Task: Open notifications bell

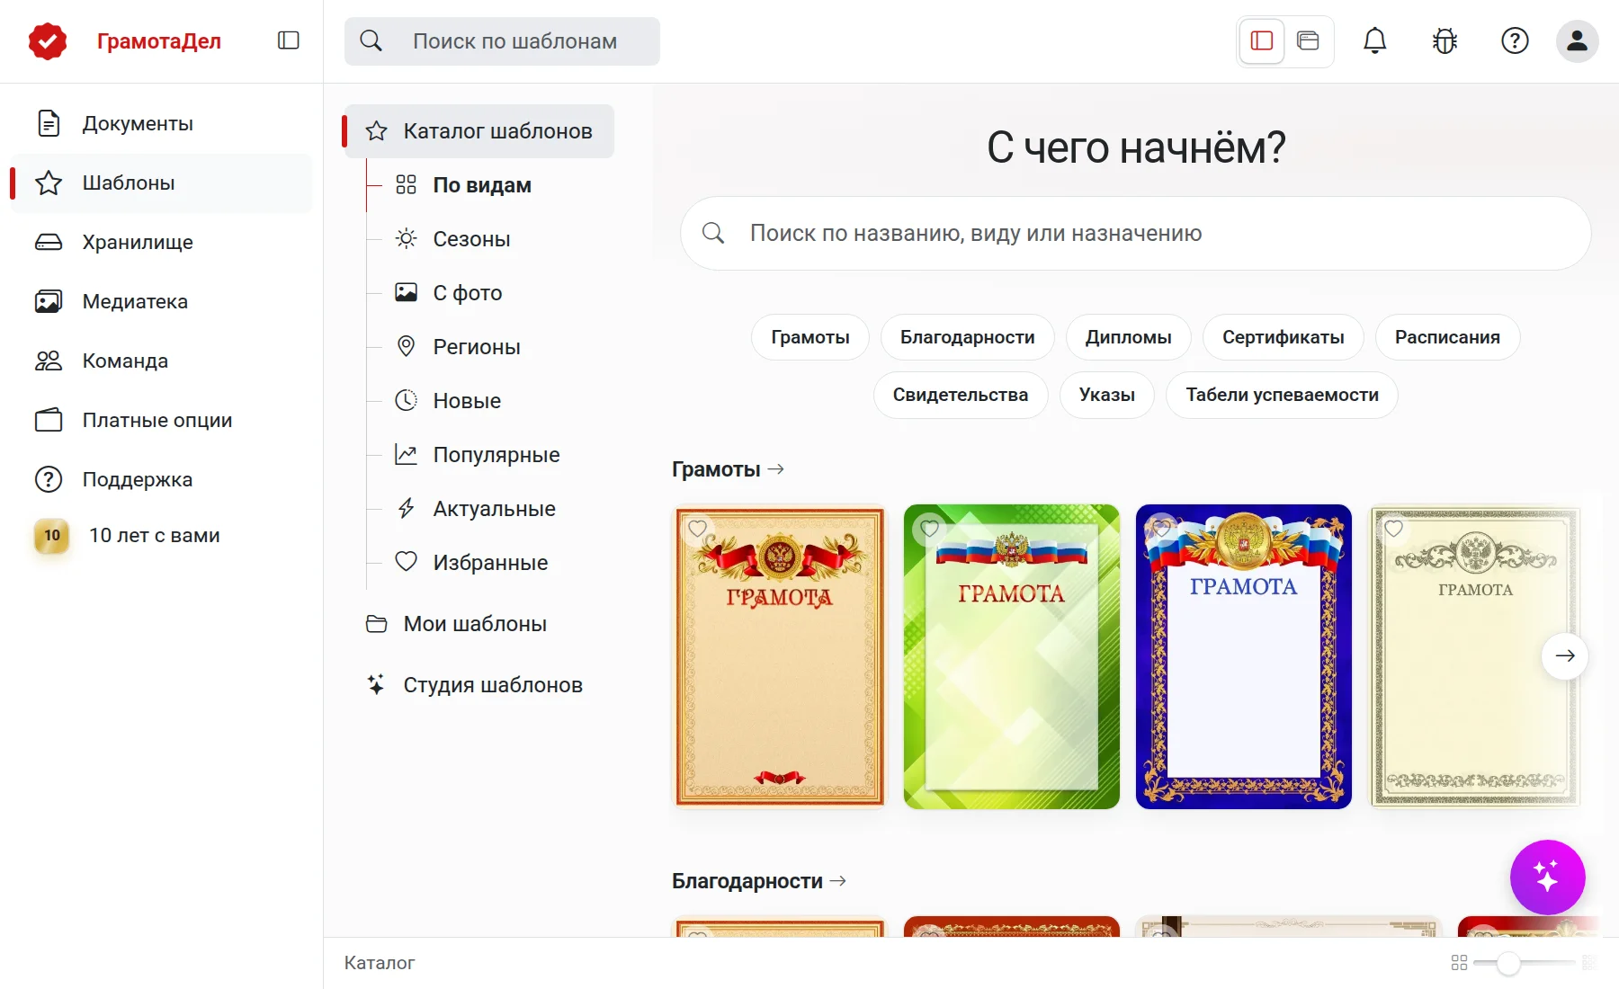Action: (1374, 40)
